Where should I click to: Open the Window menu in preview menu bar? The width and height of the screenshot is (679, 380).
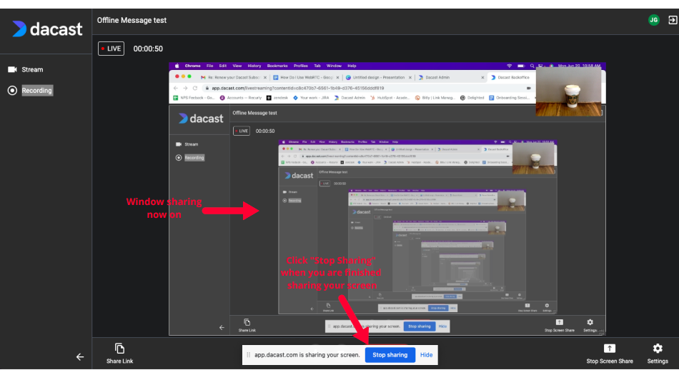tap(334, 66)
